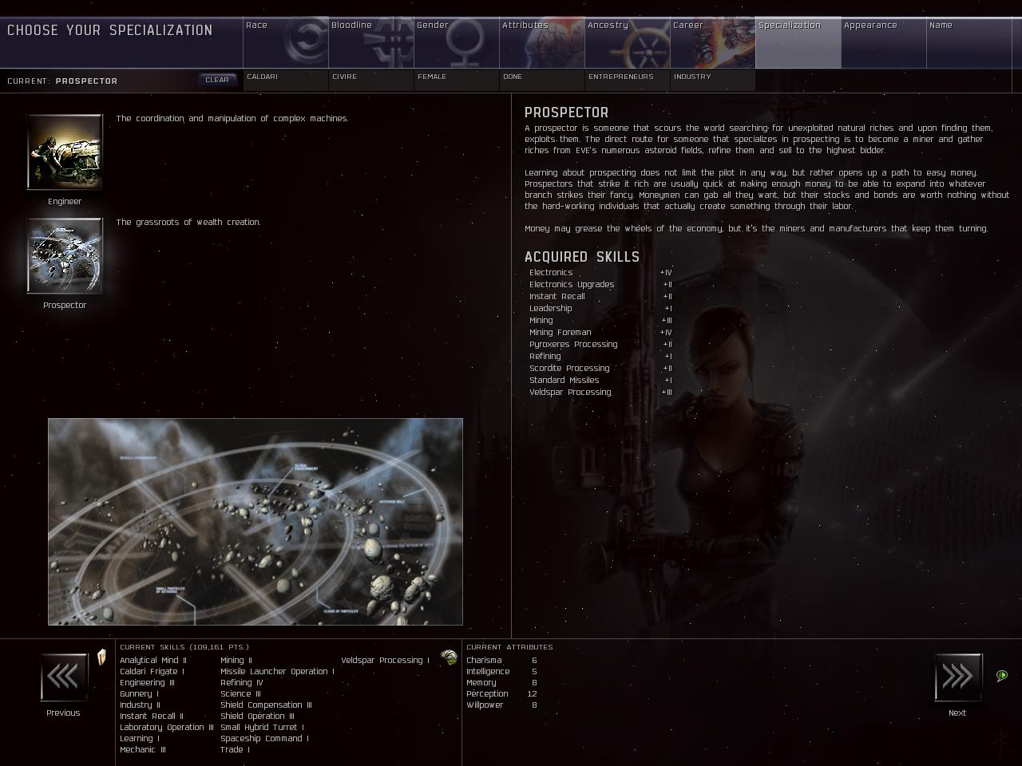This screenshot has height=766, width=1022.
Task: Click the CALDARI race summary field
Action: coord(286,80)
